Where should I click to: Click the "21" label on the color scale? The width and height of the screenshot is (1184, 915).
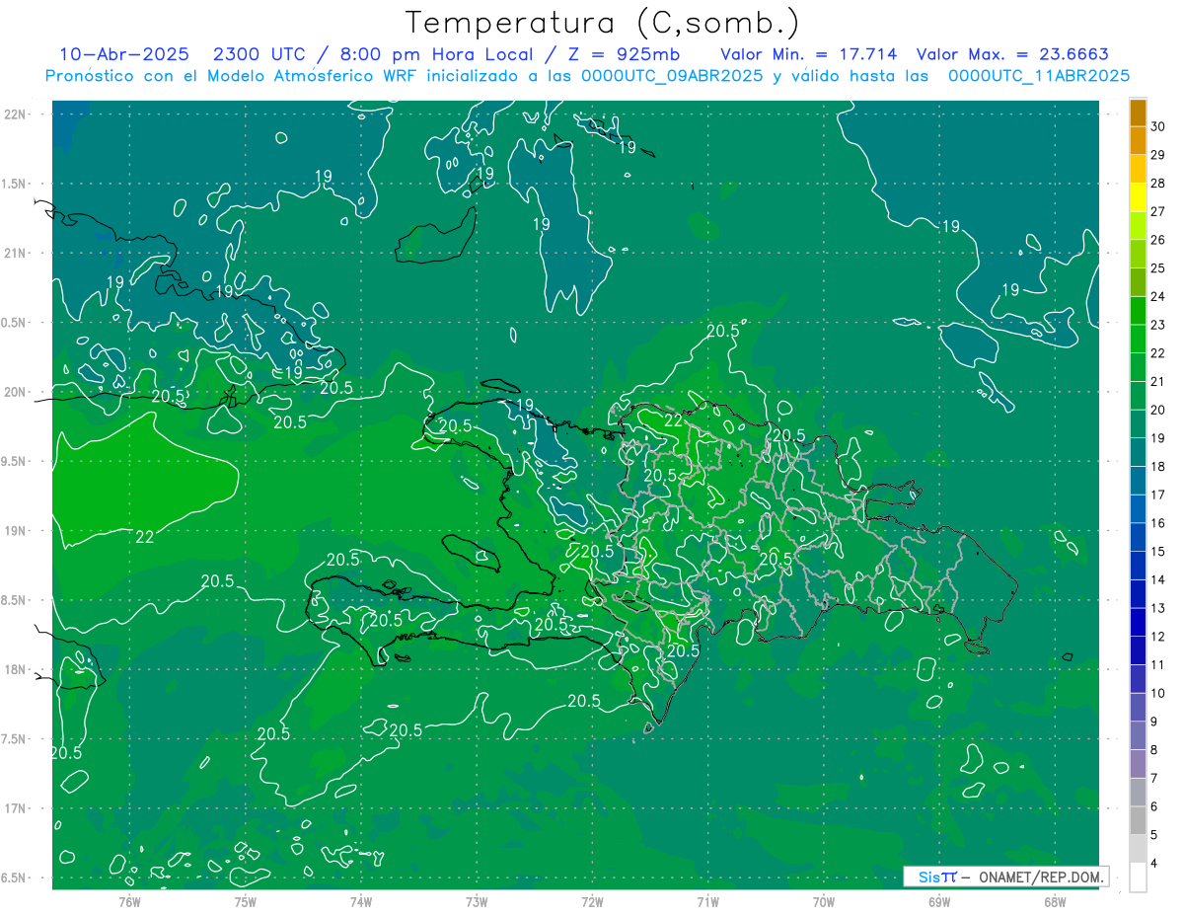click(x=1158, y=381)
